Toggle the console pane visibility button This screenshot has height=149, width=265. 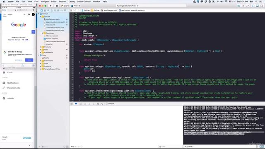tap(263, 147)
